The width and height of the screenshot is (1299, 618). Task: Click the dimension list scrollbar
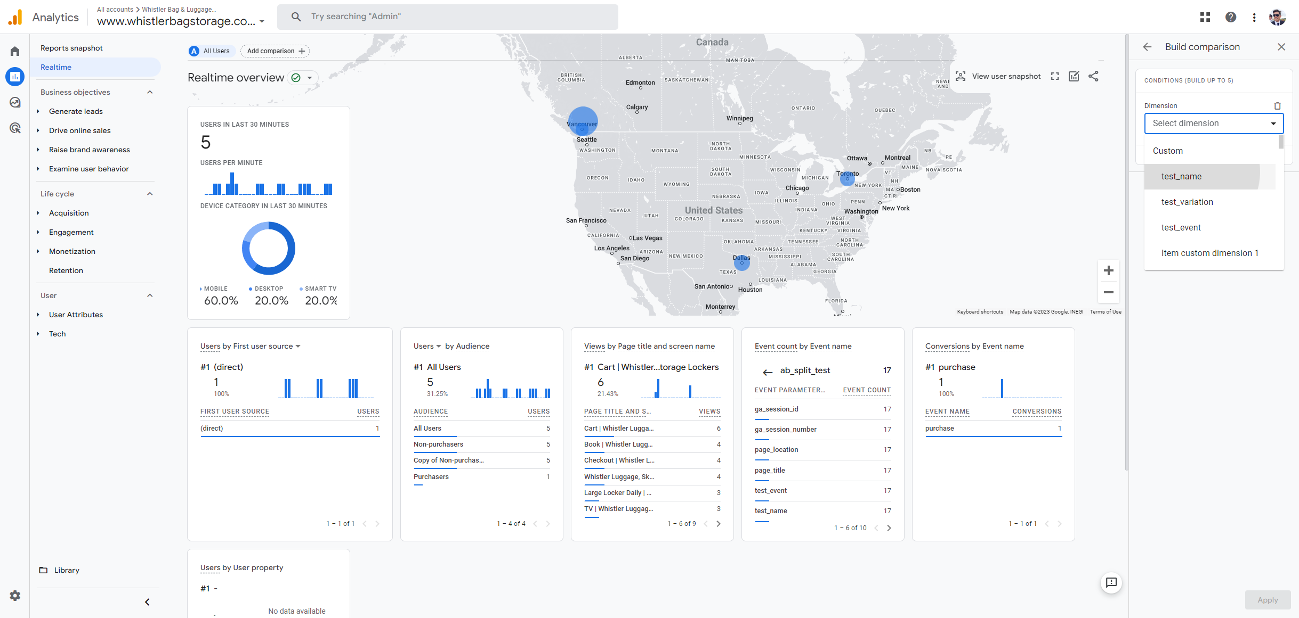coord(1280,142)
